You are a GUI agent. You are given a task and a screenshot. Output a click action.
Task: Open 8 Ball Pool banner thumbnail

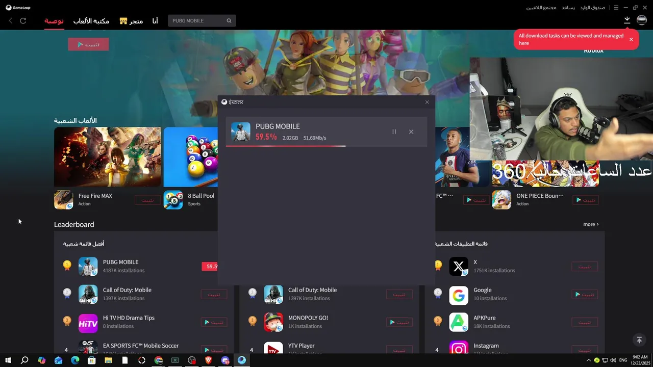[x=191, y=157]
